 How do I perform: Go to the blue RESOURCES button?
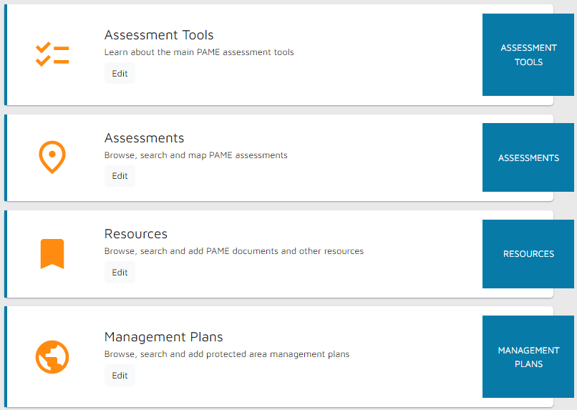coord(528,254)
